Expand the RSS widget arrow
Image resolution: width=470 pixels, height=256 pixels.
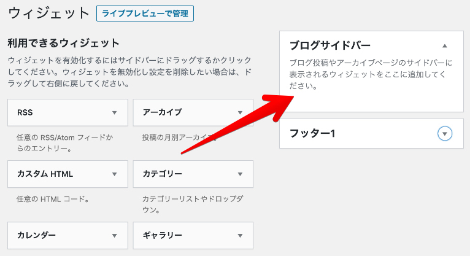point(114,113)
